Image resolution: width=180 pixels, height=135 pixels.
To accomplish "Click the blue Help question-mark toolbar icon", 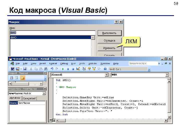I will click(x=105, y=69).
